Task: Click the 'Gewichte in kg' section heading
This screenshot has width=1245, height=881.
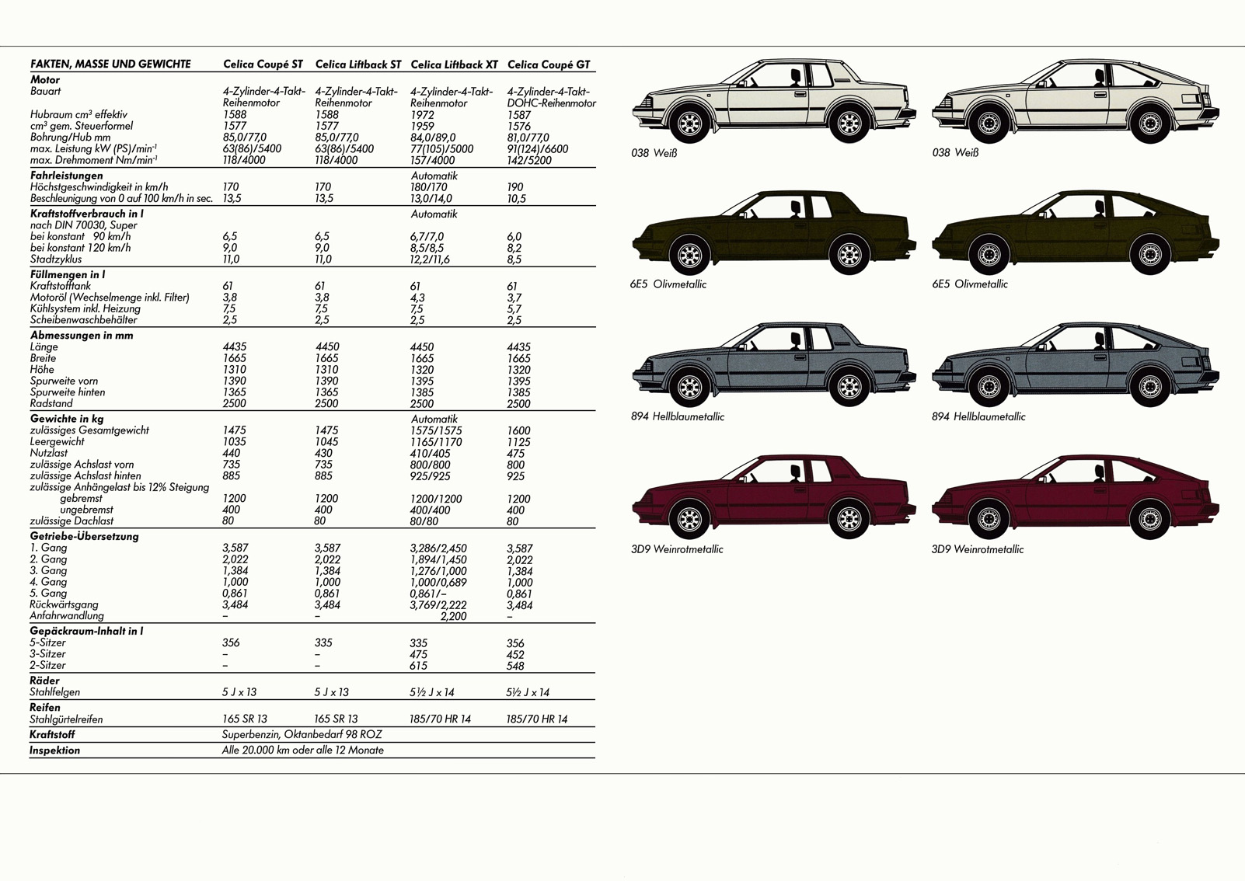Action: [x=67, y=419]
